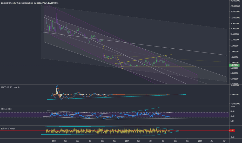Click the red Balance of Power value label
Viewport: 242px width, 143px height.
point(232,130)
